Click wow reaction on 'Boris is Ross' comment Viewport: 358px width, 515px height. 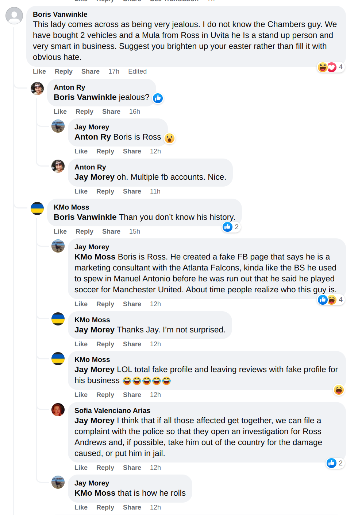(169, 138)
